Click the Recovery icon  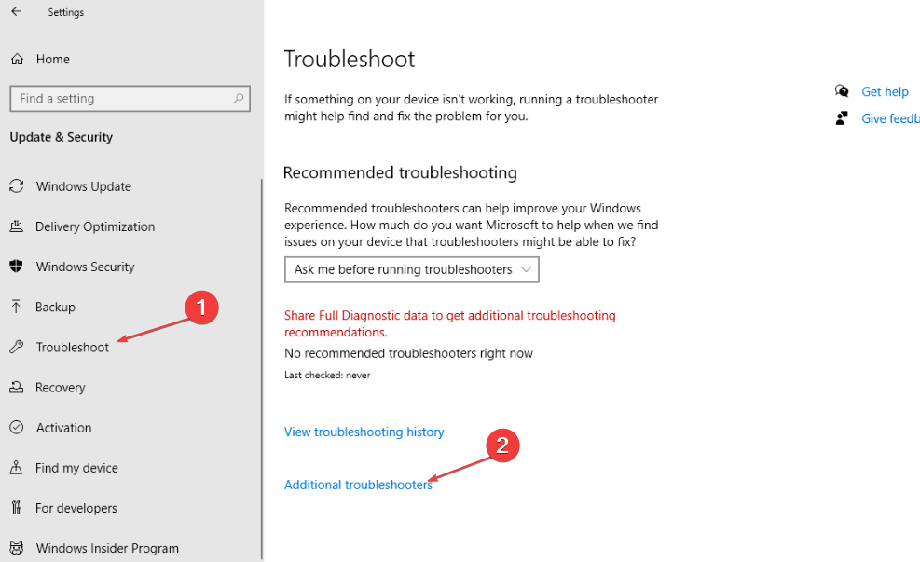(x=17, y=387)
